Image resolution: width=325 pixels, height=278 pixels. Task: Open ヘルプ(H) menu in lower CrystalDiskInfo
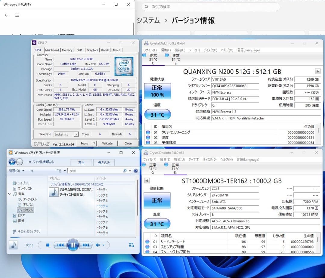226,159
